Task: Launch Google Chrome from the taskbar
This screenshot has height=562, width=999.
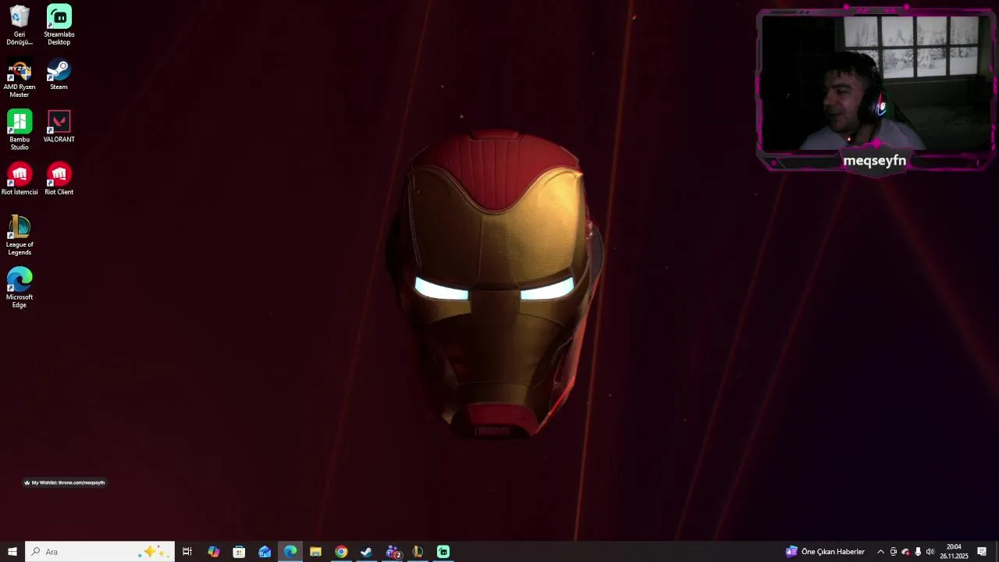Action: 341,552
